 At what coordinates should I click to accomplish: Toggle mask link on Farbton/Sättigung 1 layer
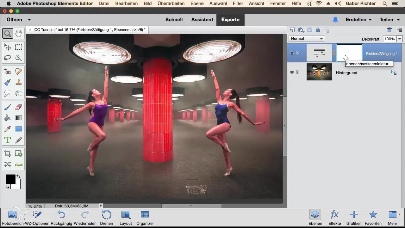coord(334,53)
